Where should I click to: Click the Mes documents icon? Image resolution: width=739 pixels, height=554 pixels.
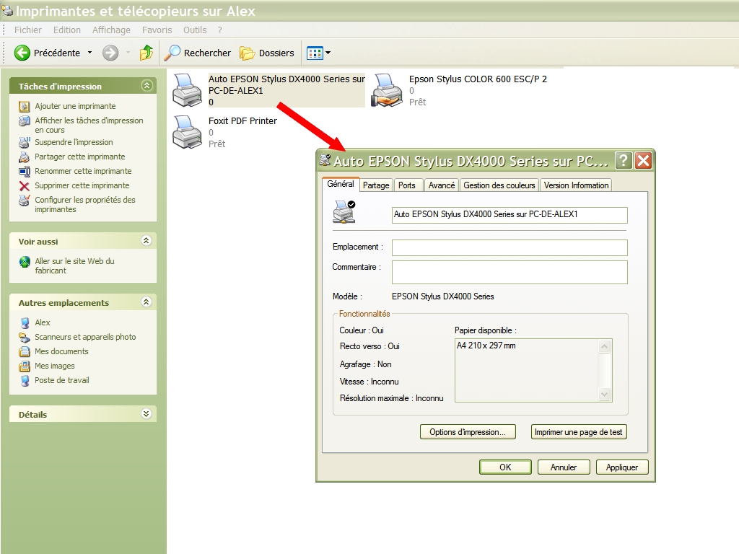click(25, 352)
